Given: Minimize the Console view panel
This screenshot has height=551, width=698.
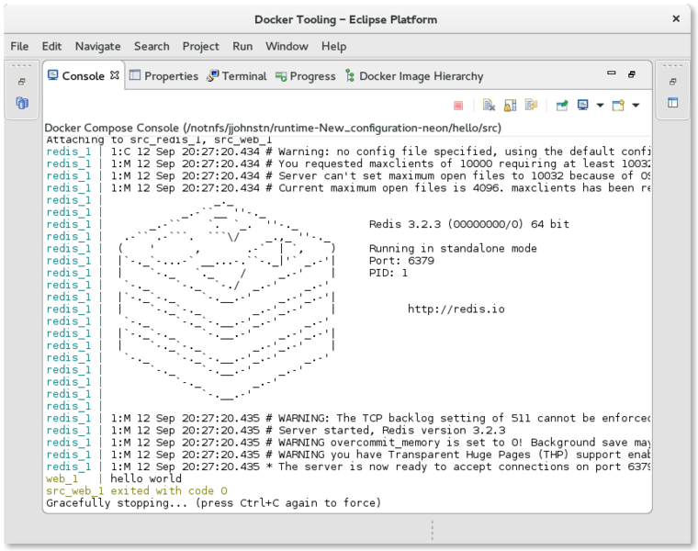Looking at the screenshot, I should 611,73.
